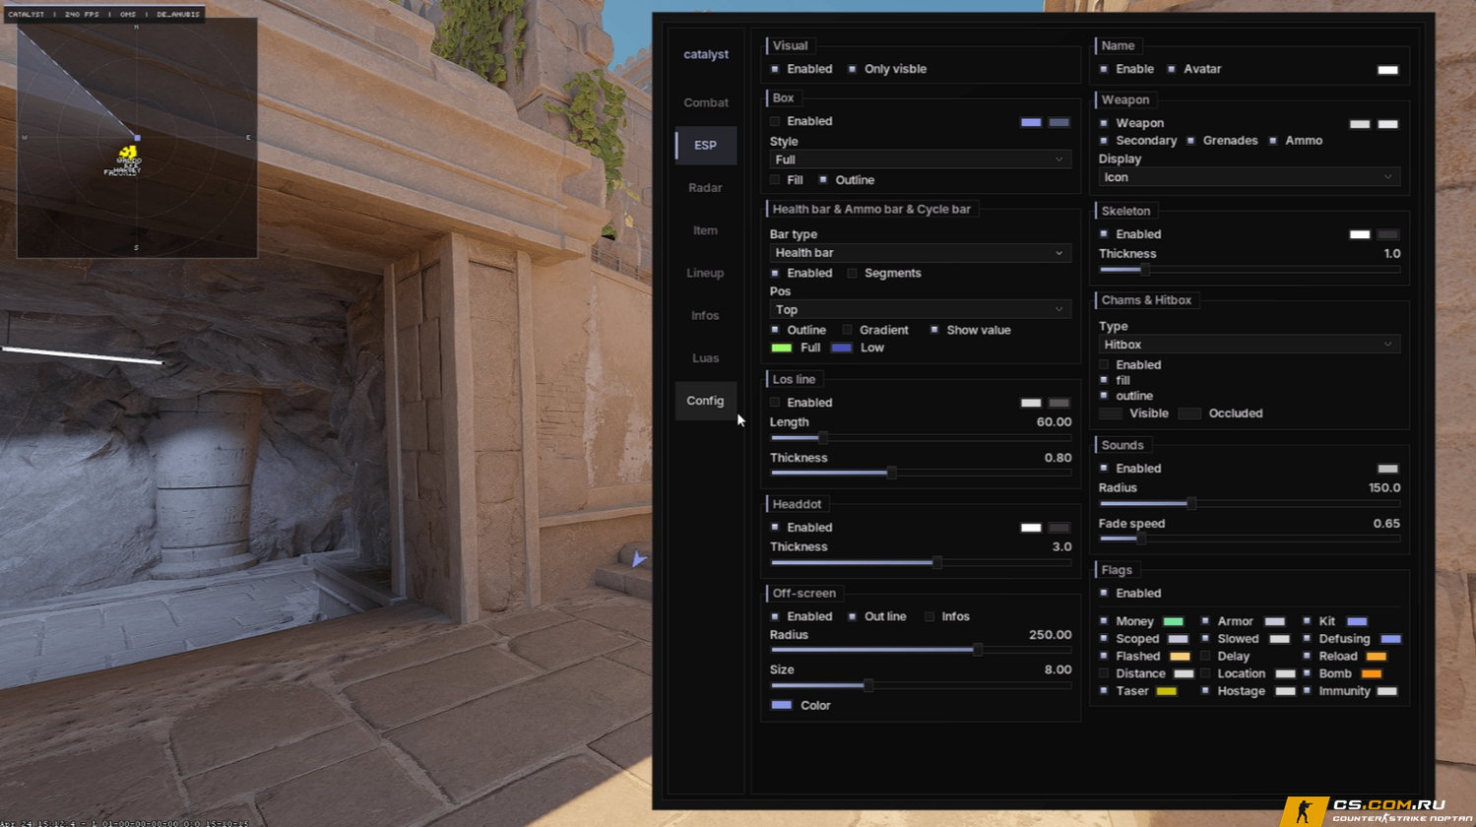Toggle the Immunity flag checkbox
Image resolution: width=1476 pixels, height=827 pixels.
(x=1307, y=691)
